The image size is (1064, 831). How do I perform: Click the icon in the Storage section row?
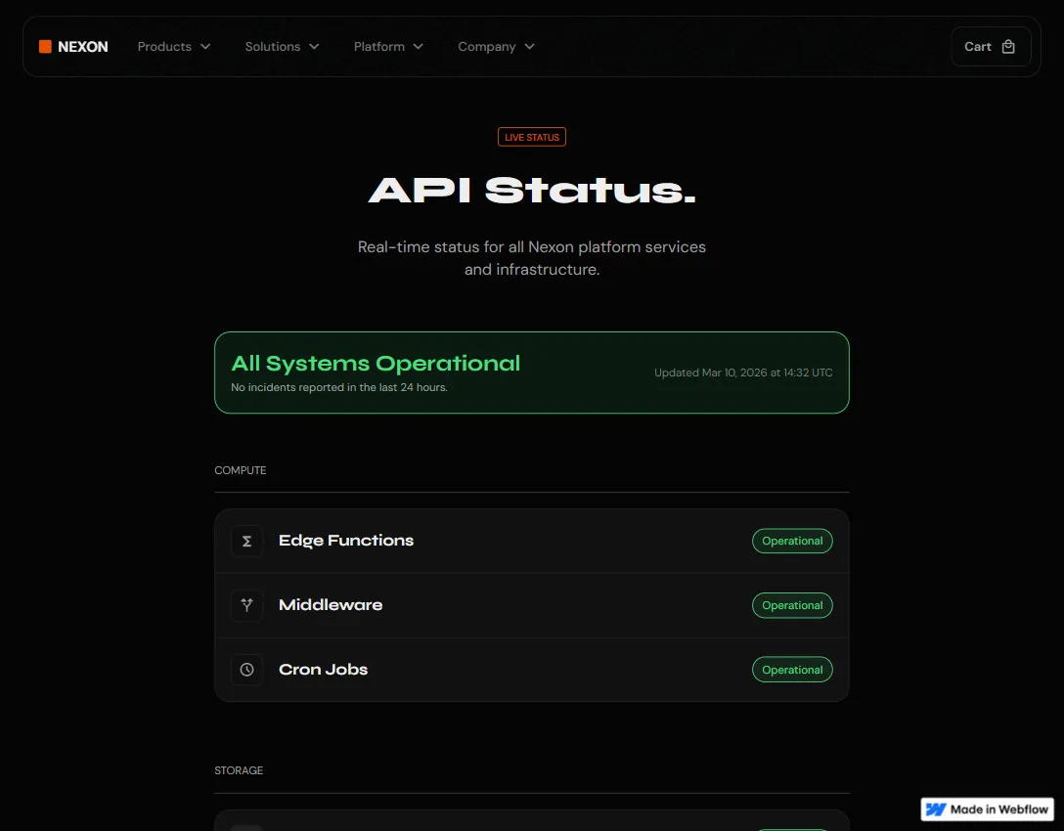click(246, 826)
